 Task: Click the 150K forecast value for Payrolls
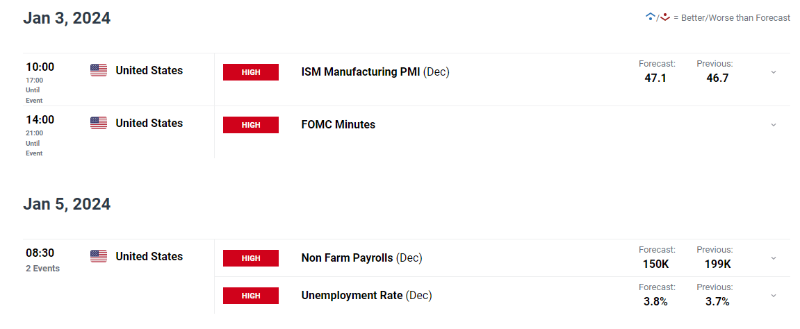click(x=657, y=264)
